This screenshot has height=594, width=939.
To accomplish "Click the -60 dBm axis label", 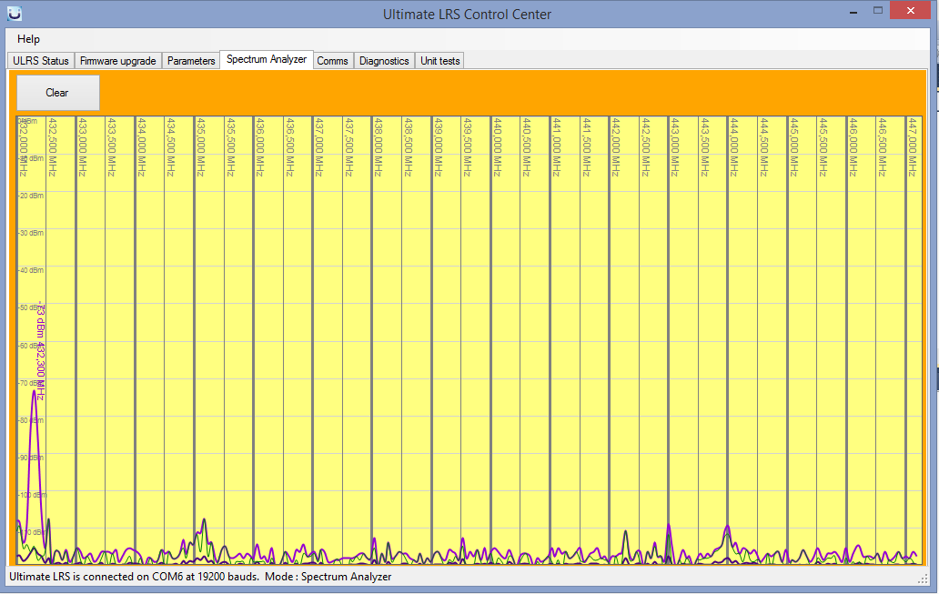I will coord(29,346).
